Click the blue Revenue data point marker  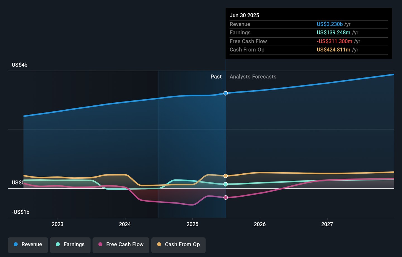[x=226, y=93]
